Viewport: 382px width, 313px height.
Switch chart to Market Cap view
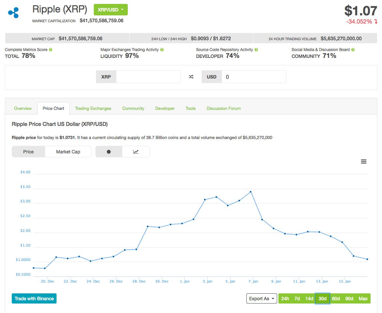(68, 152)
